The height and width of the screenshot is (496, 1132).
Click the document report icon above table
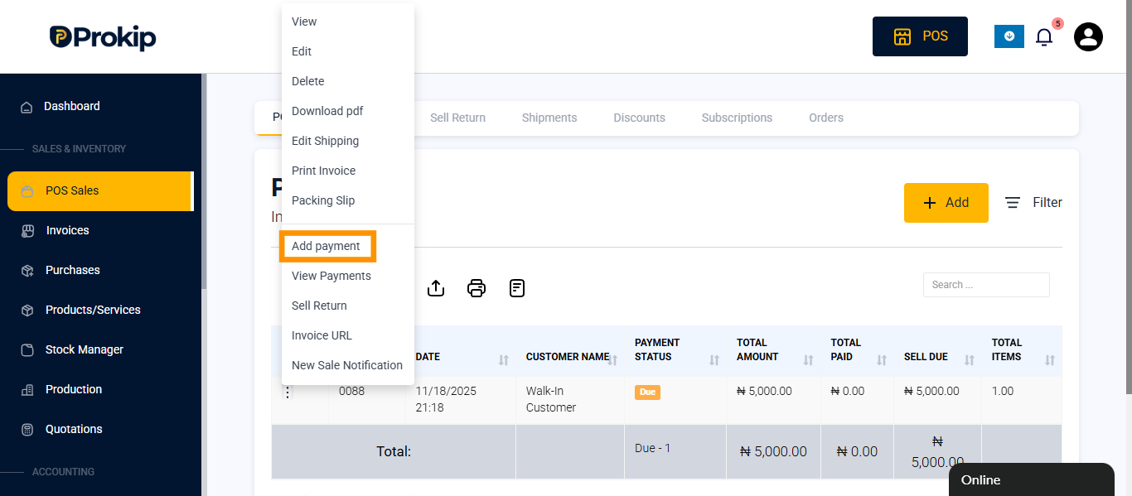(517, 288)
